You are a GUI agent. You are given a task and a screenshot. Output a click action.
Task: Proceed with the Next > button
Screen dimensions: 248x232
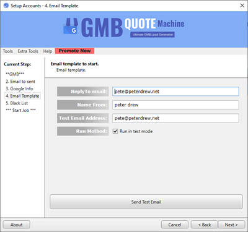click(231, 225)
